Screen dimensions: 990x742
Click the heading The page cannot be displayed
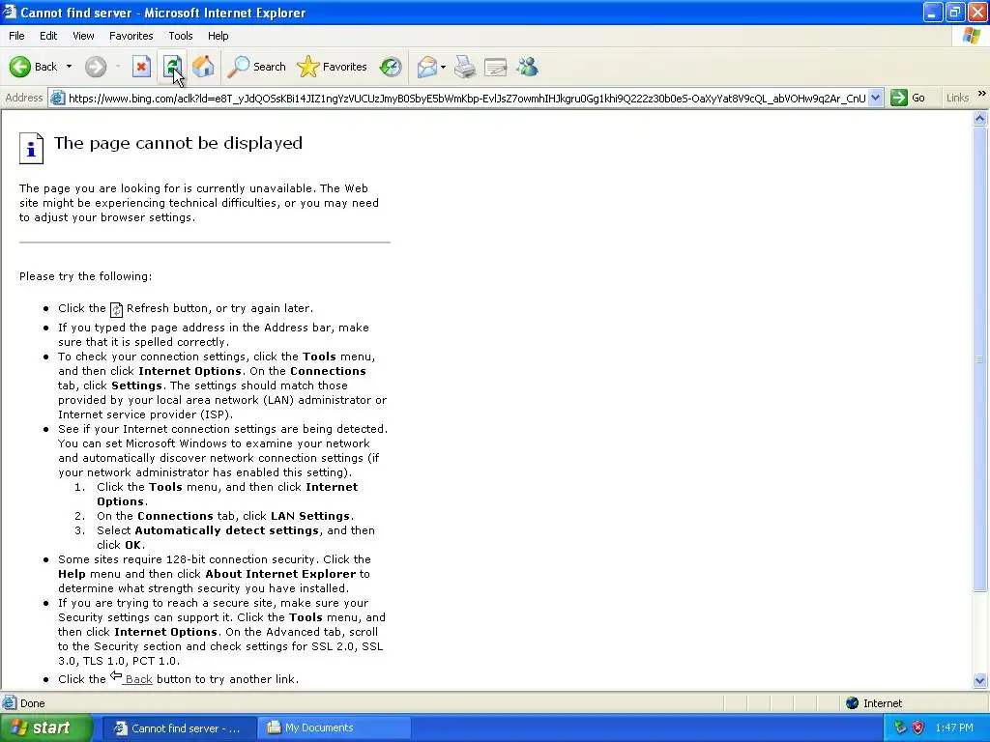178,143
